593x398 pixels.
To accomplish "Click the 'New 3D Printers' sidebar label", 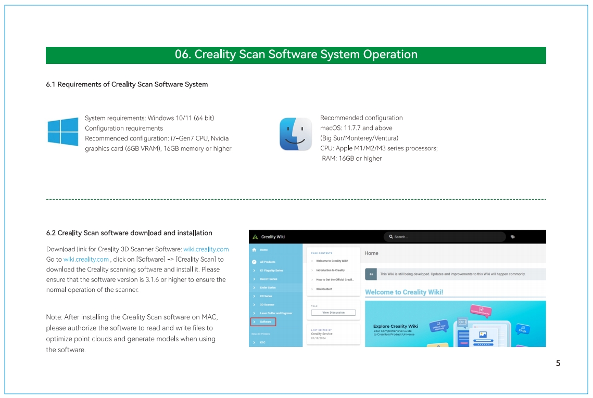I will click(260, 334).
